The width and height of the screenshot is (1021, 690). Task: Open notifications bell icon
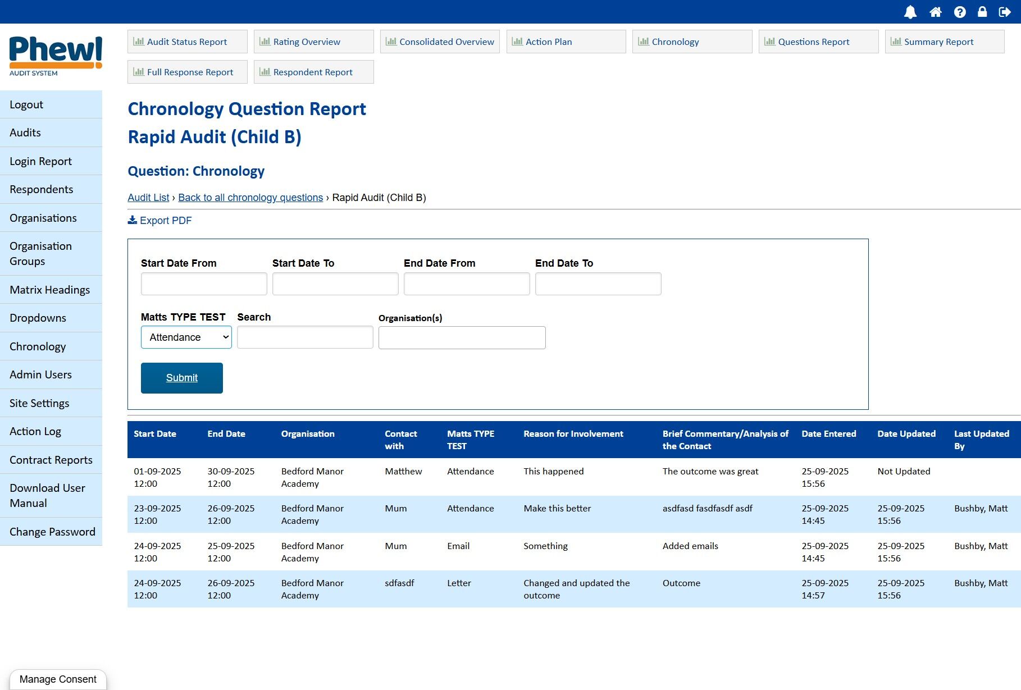point(910,12)
